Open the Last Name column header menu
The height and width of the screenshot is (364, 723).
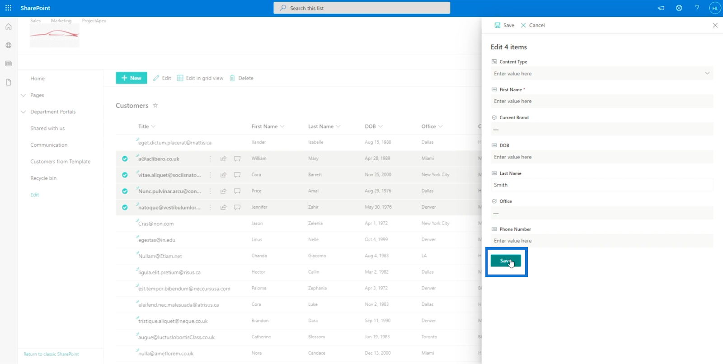[324, 126]
